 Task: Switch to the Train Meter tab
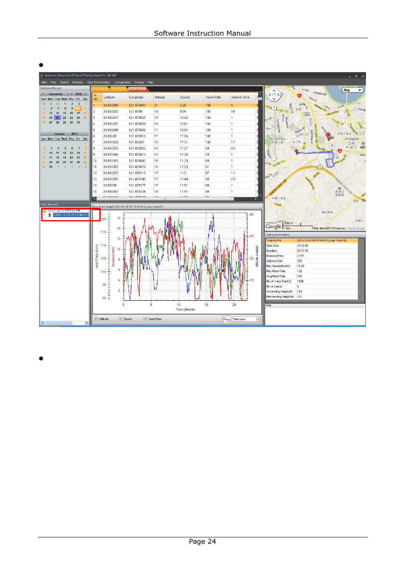point(100,89)
